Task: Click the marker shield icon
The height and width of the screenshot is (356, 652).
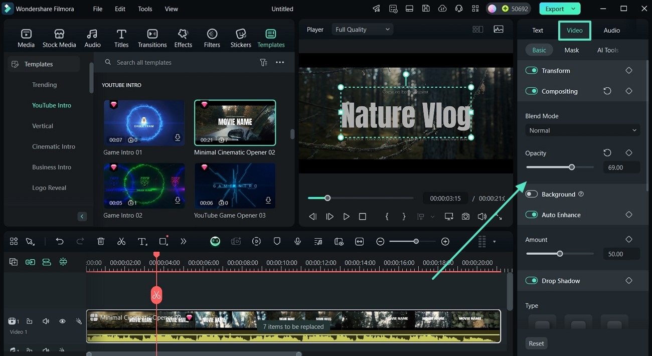Action: point(277,241)
